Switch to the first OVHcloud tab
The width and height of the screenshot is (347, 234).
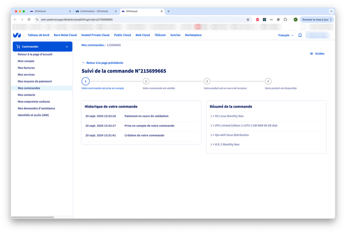50,11
